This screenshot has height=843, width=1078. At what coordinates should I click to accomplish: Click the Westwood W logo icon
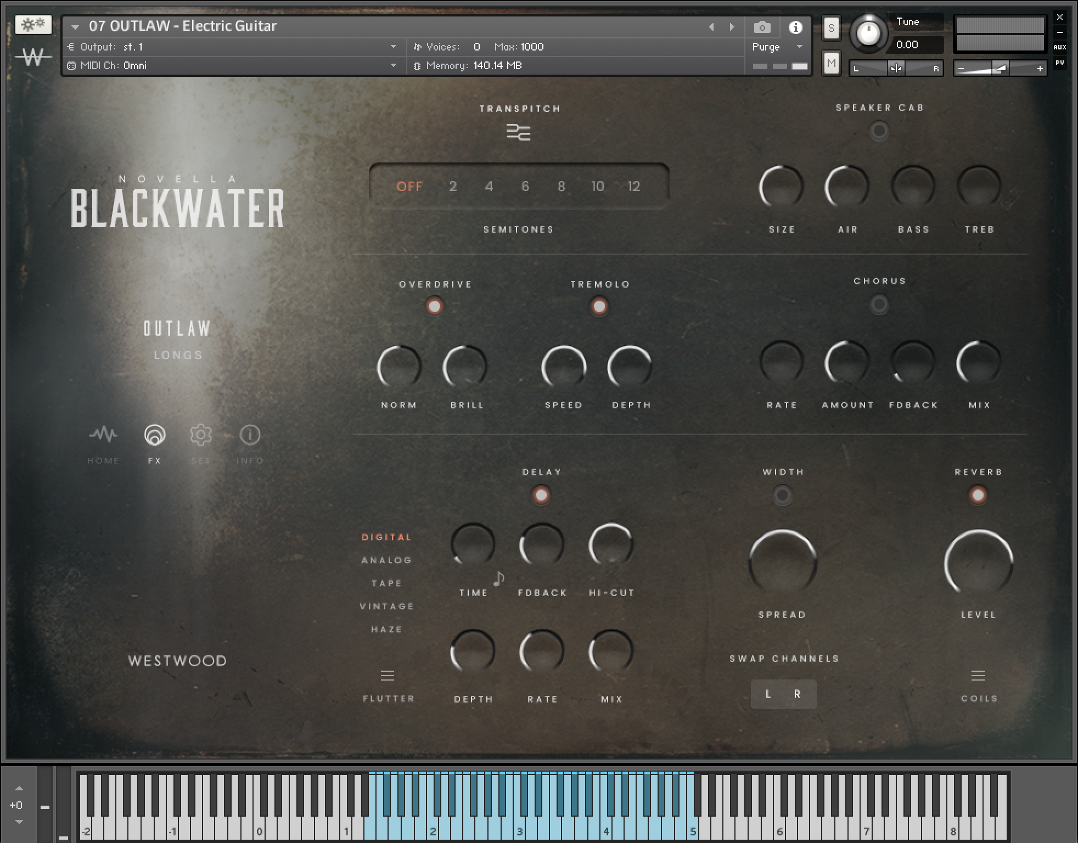(33, 57)
